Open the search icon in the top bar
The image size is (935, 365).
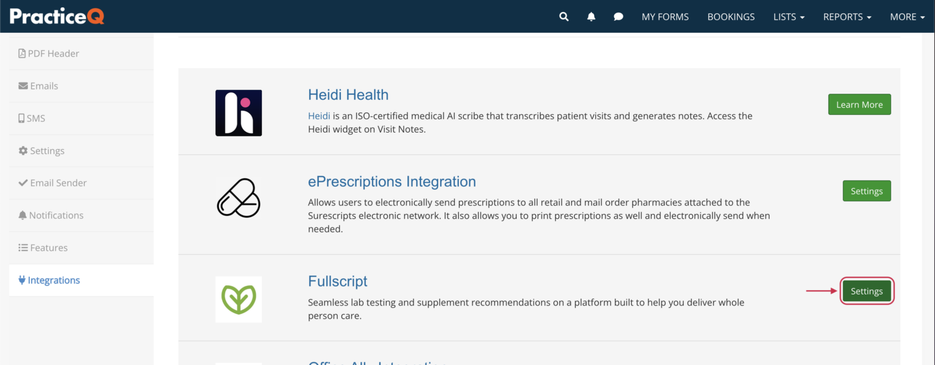point(564,16)
